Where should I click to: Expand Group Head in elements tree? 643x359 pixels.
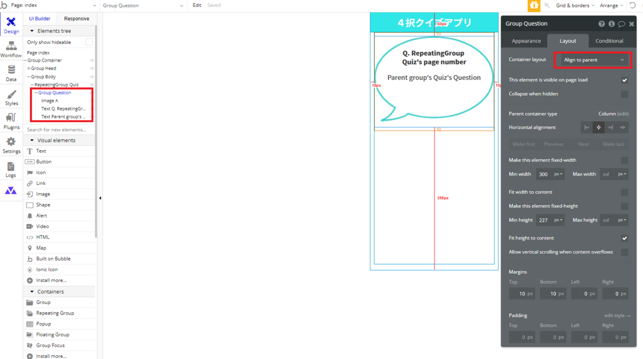pos(28,69)
